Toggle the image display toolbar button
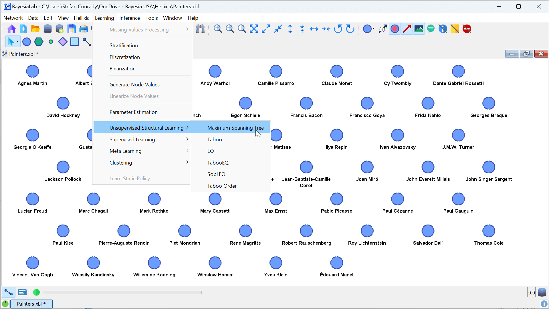This screenshot has height=309, width=549. click(x=419, y=29)
